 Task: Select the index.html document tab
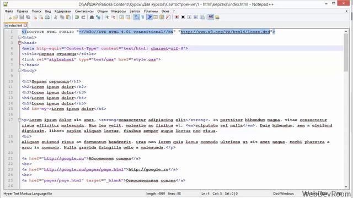tap(15, 25)
